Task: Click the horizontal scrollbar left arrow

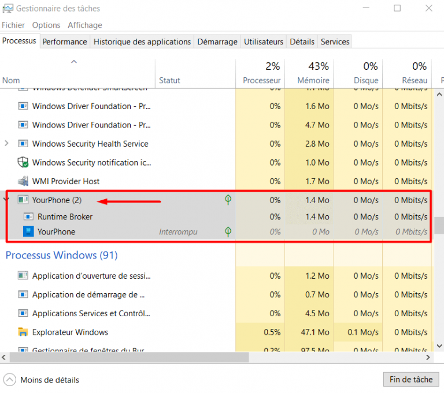Action: pos(3,357)
